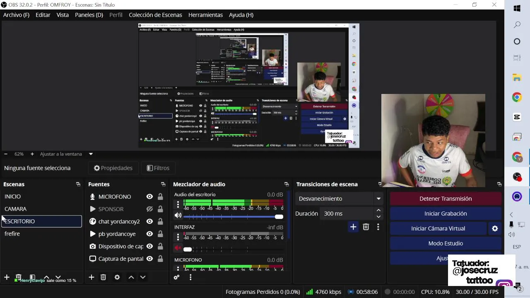530x298 pixels.
Task: Hide the chat yordancoy2 source
Action: pyautogui.click(x=149, y=221)
